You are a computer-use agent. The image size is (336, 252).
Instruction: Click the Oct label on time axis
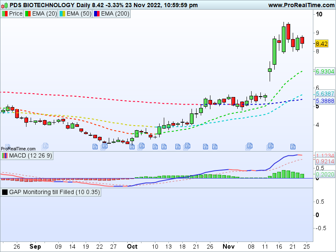[x=132, y=247]
